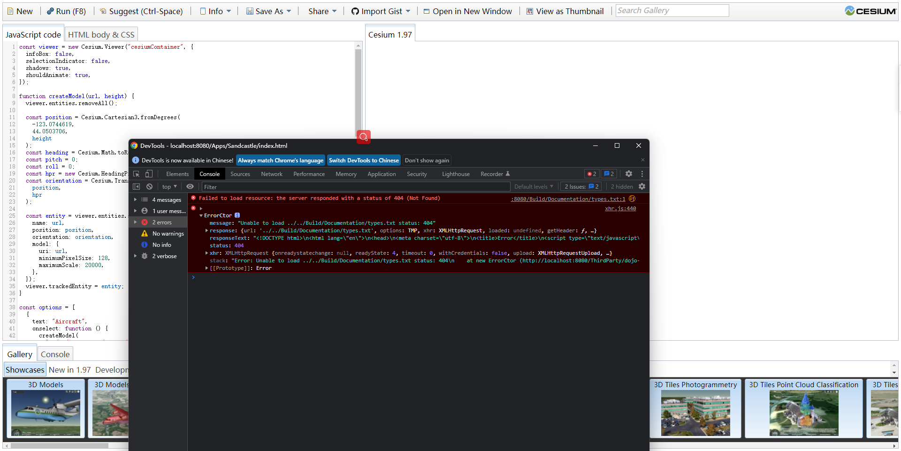Collapse the 2 errors filter in console sidebar

pyautogui.click(x=136, y=222)
